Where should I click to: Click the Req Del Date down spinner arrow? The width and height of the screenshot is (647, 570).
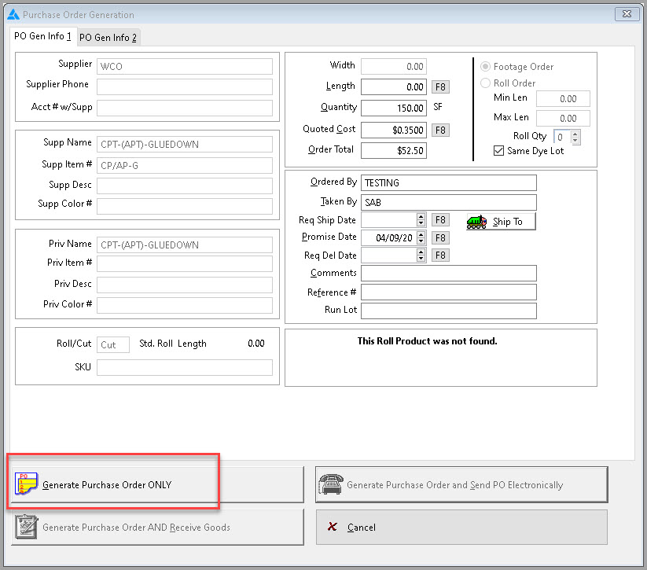coord(421,259)
